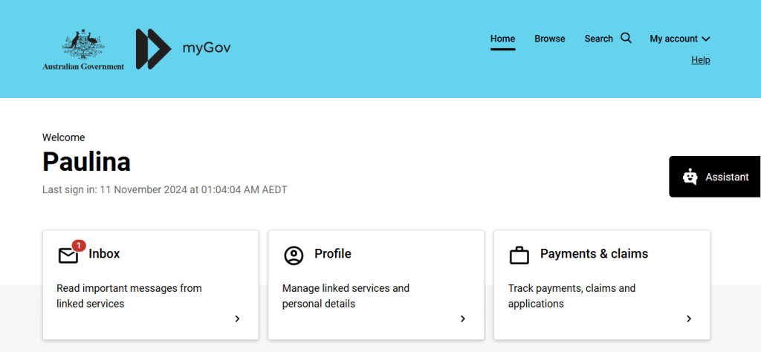761x352 pixels.
Task: Click the Assistant robot chat icon
Action: pos(690,177)
